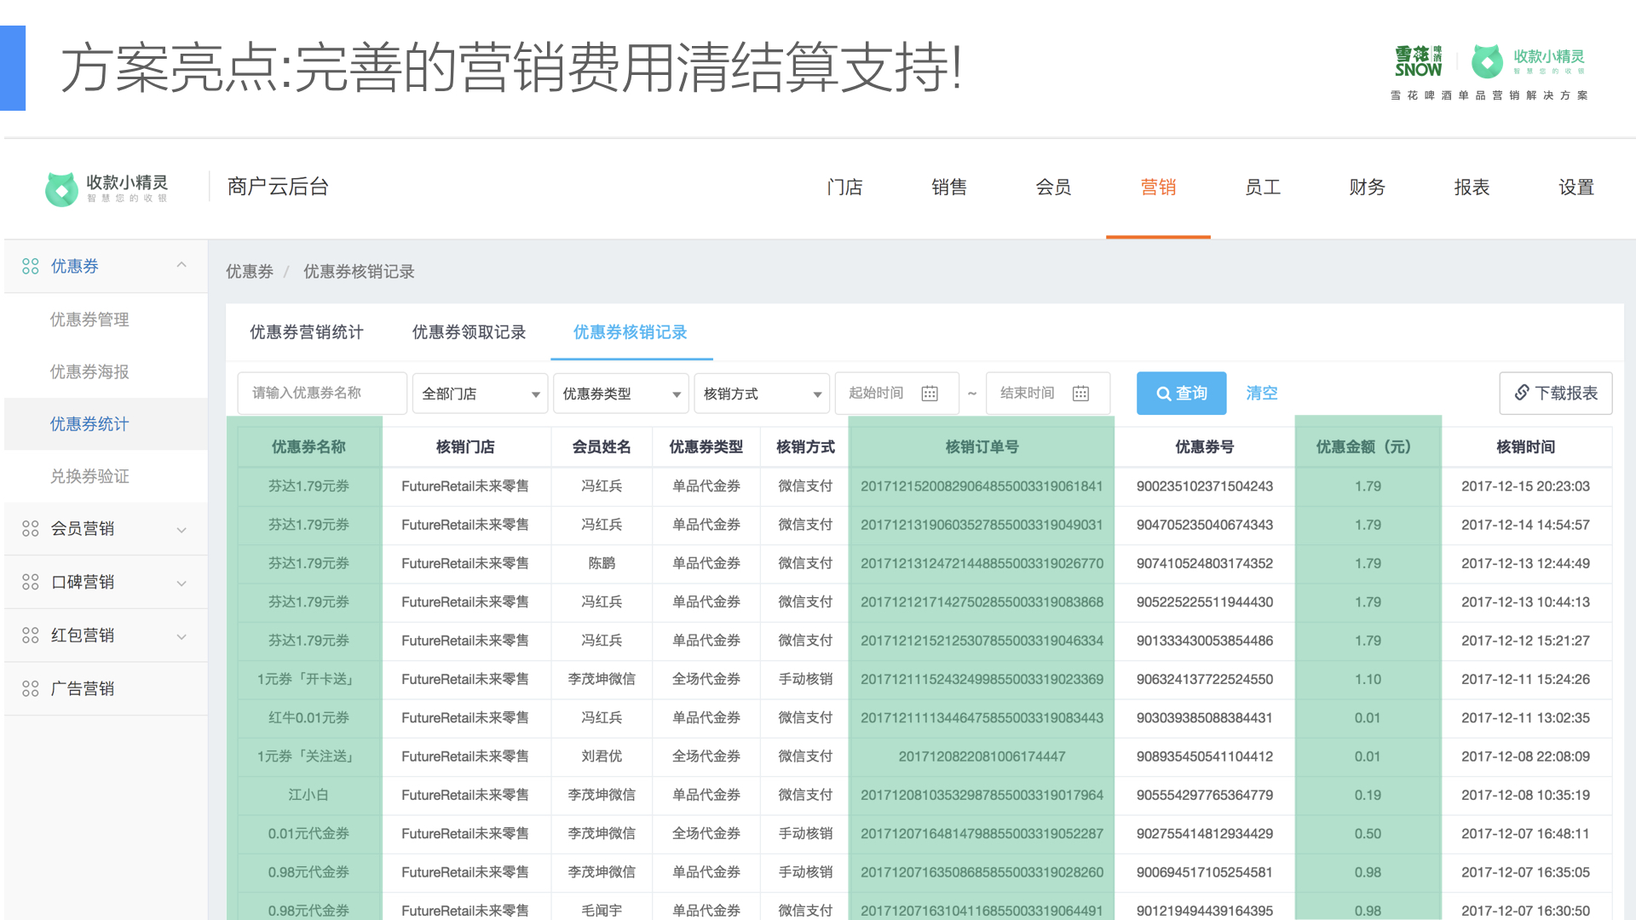Click the 起始时间 date field
This screenshot has height=920, width=1636.
[897, 394]
